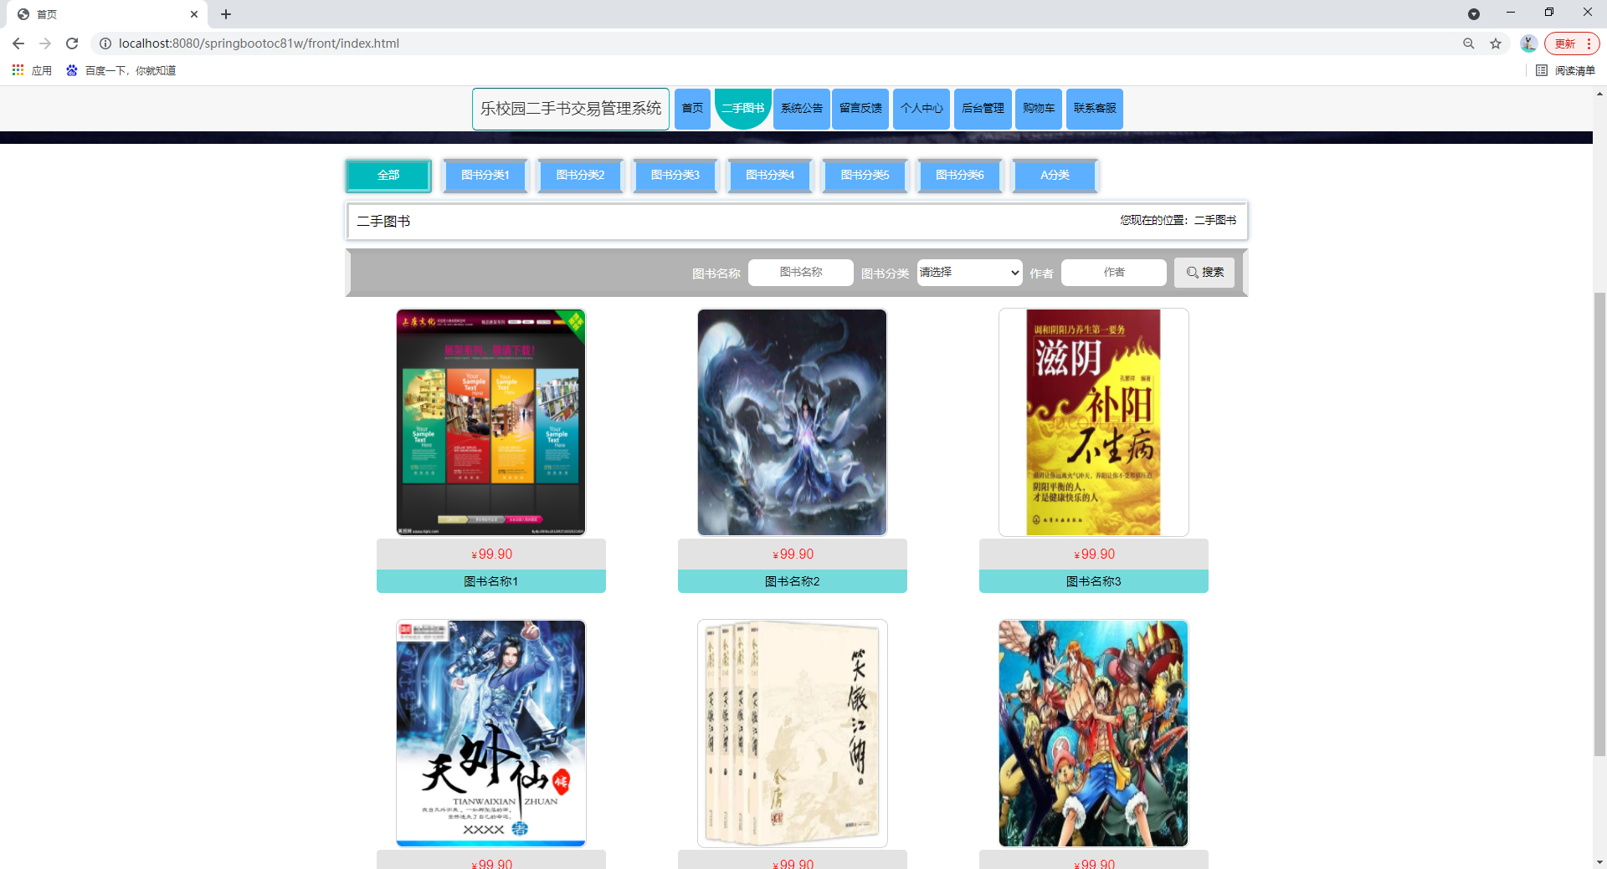The height and width of the screenshot is (869, 1607).
Task: Open the 天外仙 book cover image
Action: (491, 734)
